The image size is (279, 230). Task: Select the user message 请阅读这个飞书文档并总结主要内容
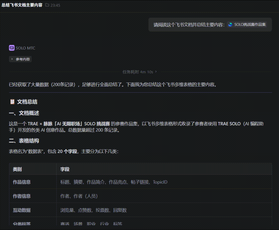point(189,25)
